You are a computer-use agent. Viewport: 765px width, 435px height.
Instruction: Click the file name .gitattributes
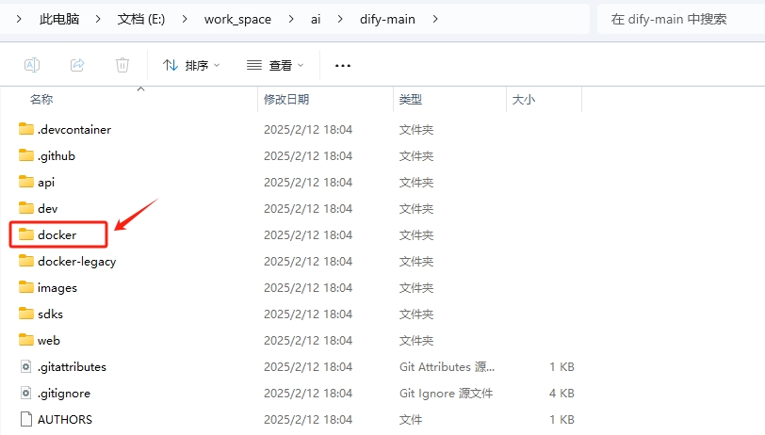pos(72,366)
